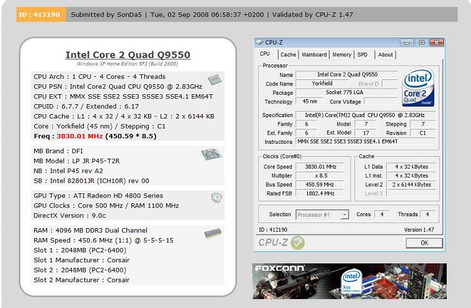471x308 pixels.
Task: Switch to the Memory tab
Action: 342,55
